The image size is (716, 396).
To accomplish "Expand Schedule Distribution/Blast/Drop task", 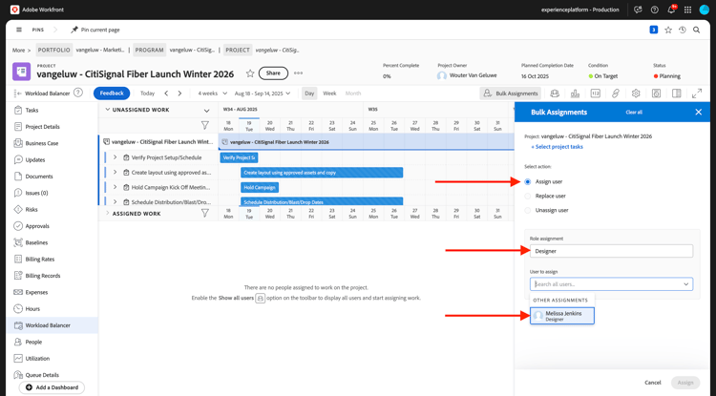I will coord(116,201).
